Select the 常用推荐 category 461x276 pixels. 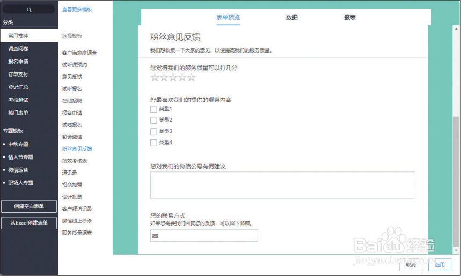pos(29,36)
